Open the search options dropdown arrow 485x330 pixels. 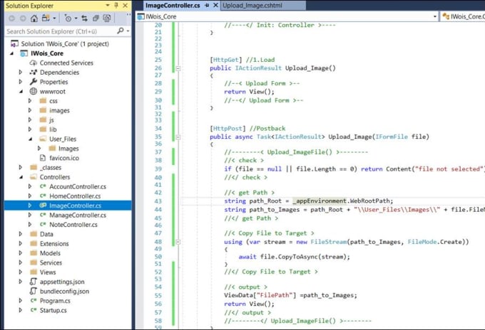click(128, 31)
